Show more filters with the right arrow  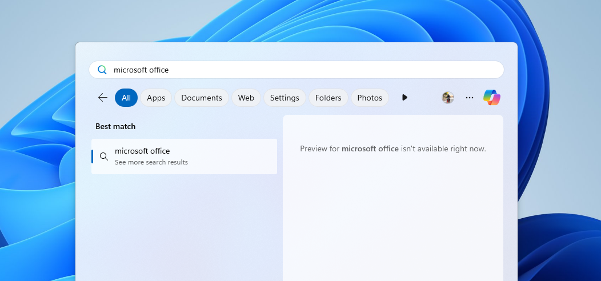point(404,98)
